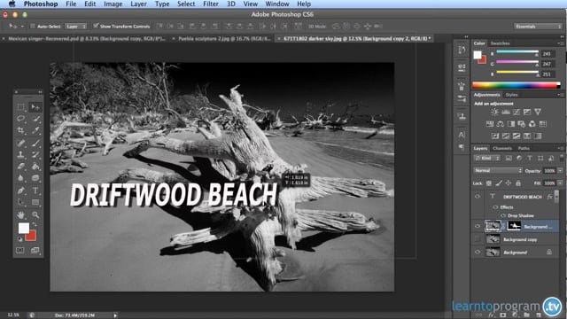
Task: Open the Normal blend mode dropdown
Action: [498, 170]
